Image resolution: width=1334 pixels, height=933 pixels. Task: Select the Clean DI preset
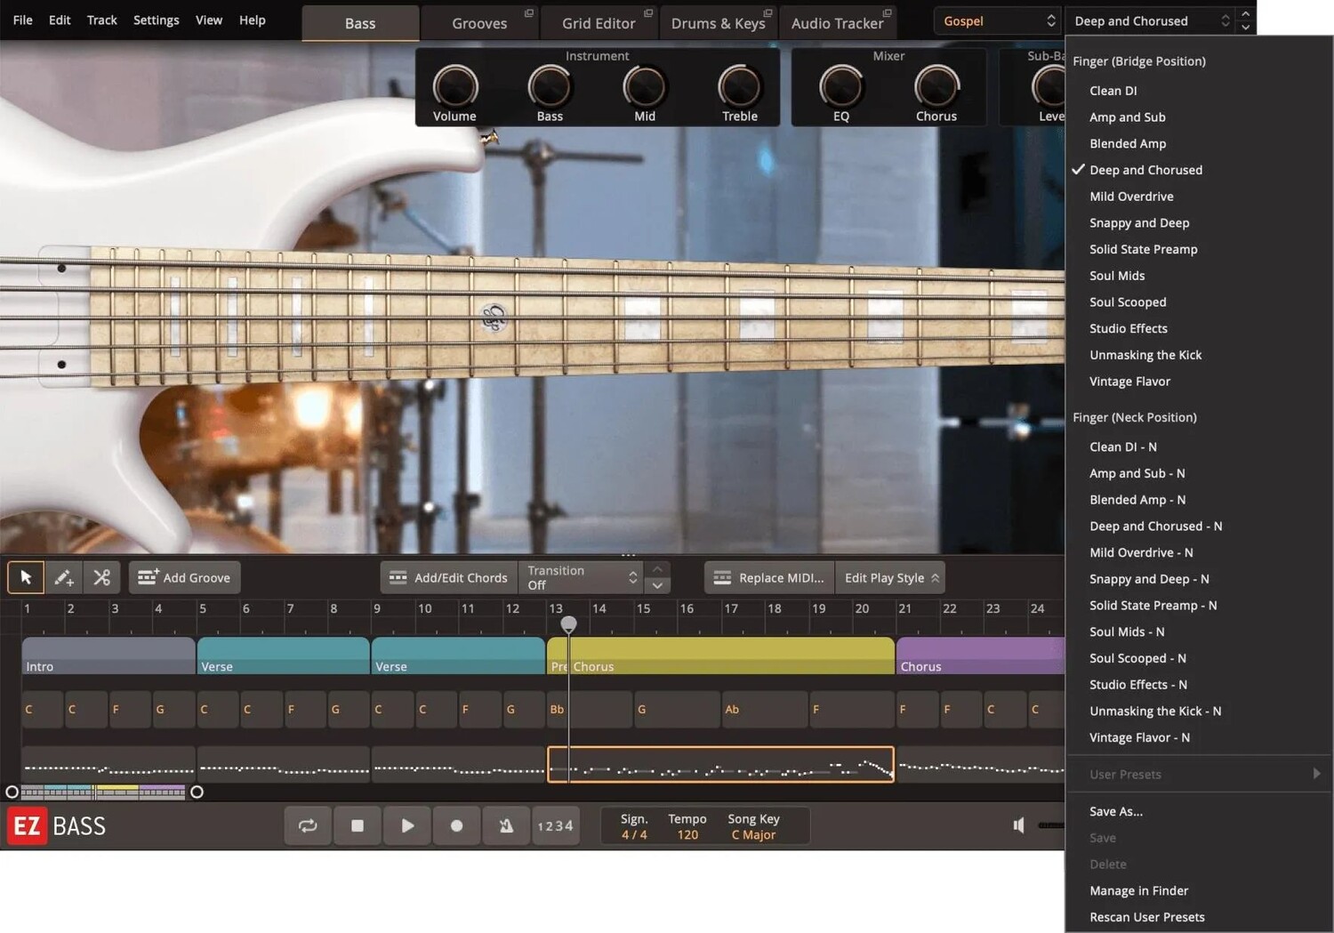pyautogui.click(x=1199, y=91)
